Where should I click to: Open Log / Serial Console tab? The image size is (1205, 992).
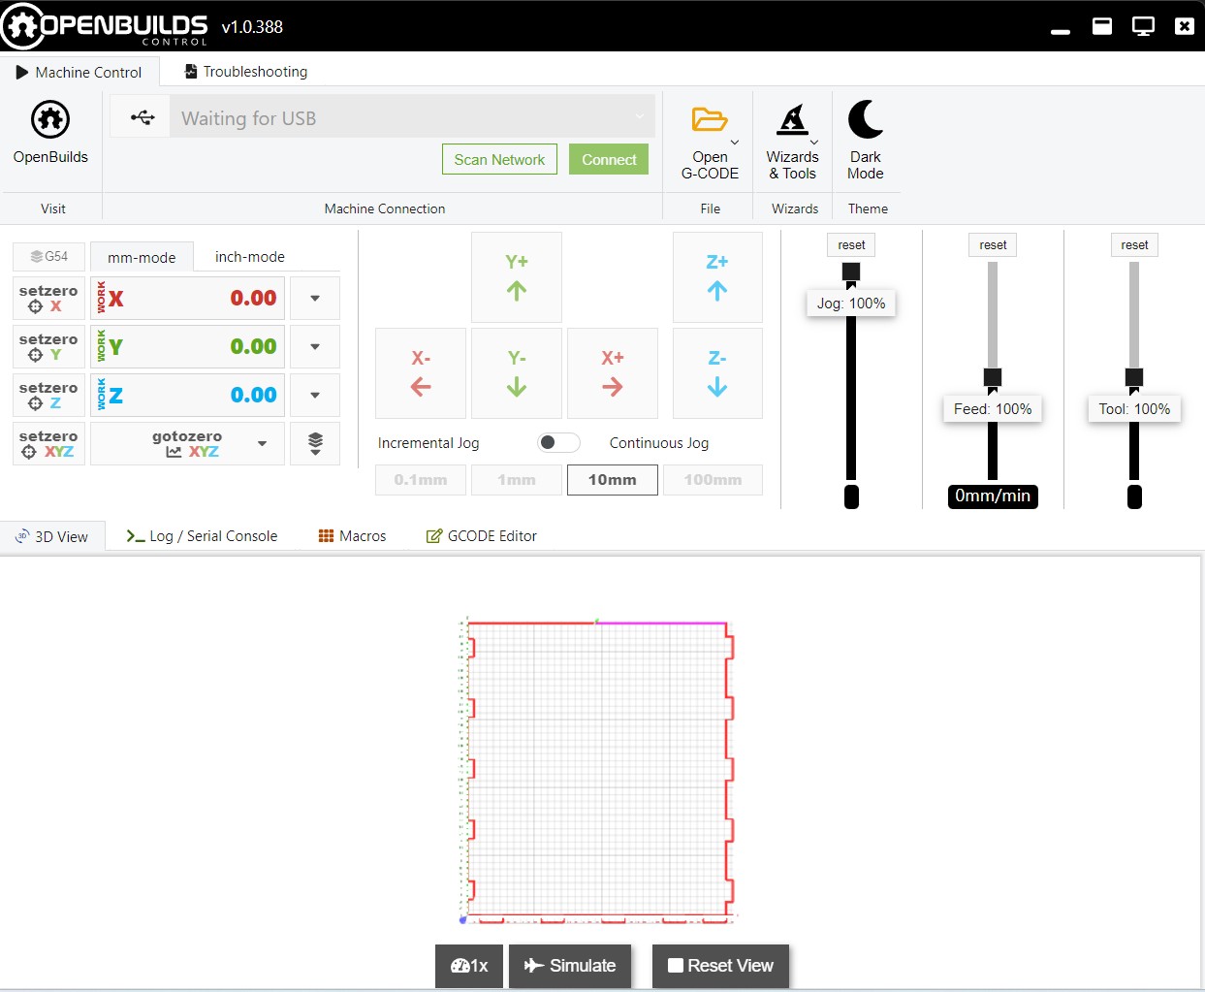click(202, 536)
